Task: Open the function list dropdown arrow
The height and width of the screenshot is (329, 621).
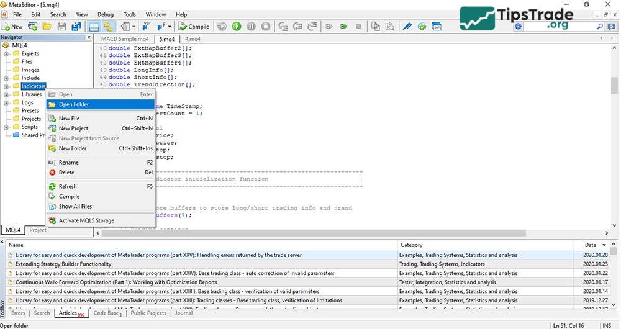Action: pyautogui.click(x=170, y=27)
